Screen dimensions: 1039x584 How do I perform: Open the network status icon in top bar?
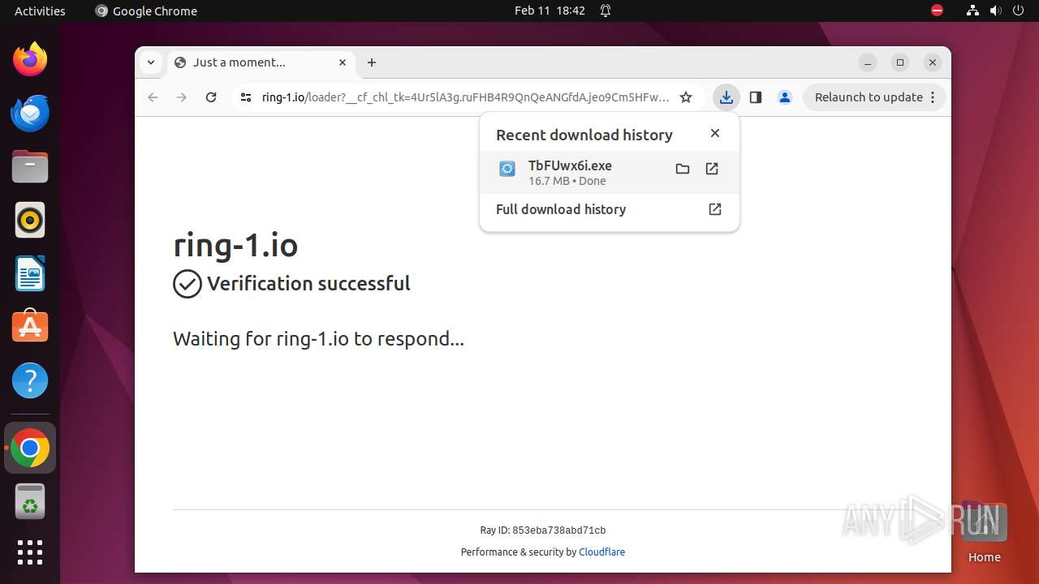973,11
